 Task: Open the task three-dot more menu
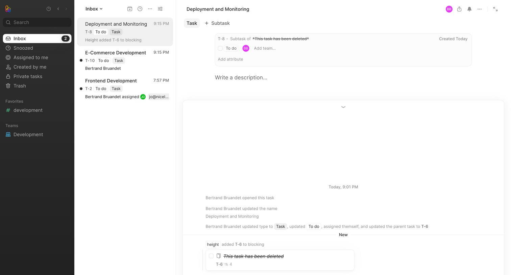[x=480, y=9]
